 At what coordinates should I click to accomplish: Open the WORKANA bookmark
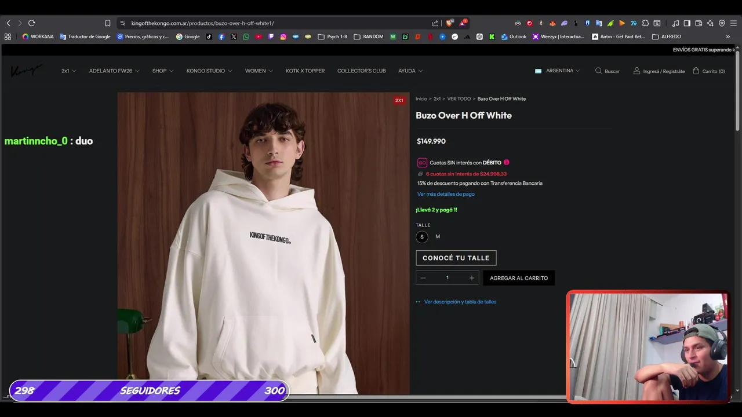click(x=38, y=36)
